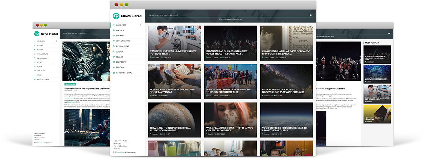Open About News Portal link in front window footer
Screen dimensions: 426x159
pyautogui.click(x=120, y=141)
